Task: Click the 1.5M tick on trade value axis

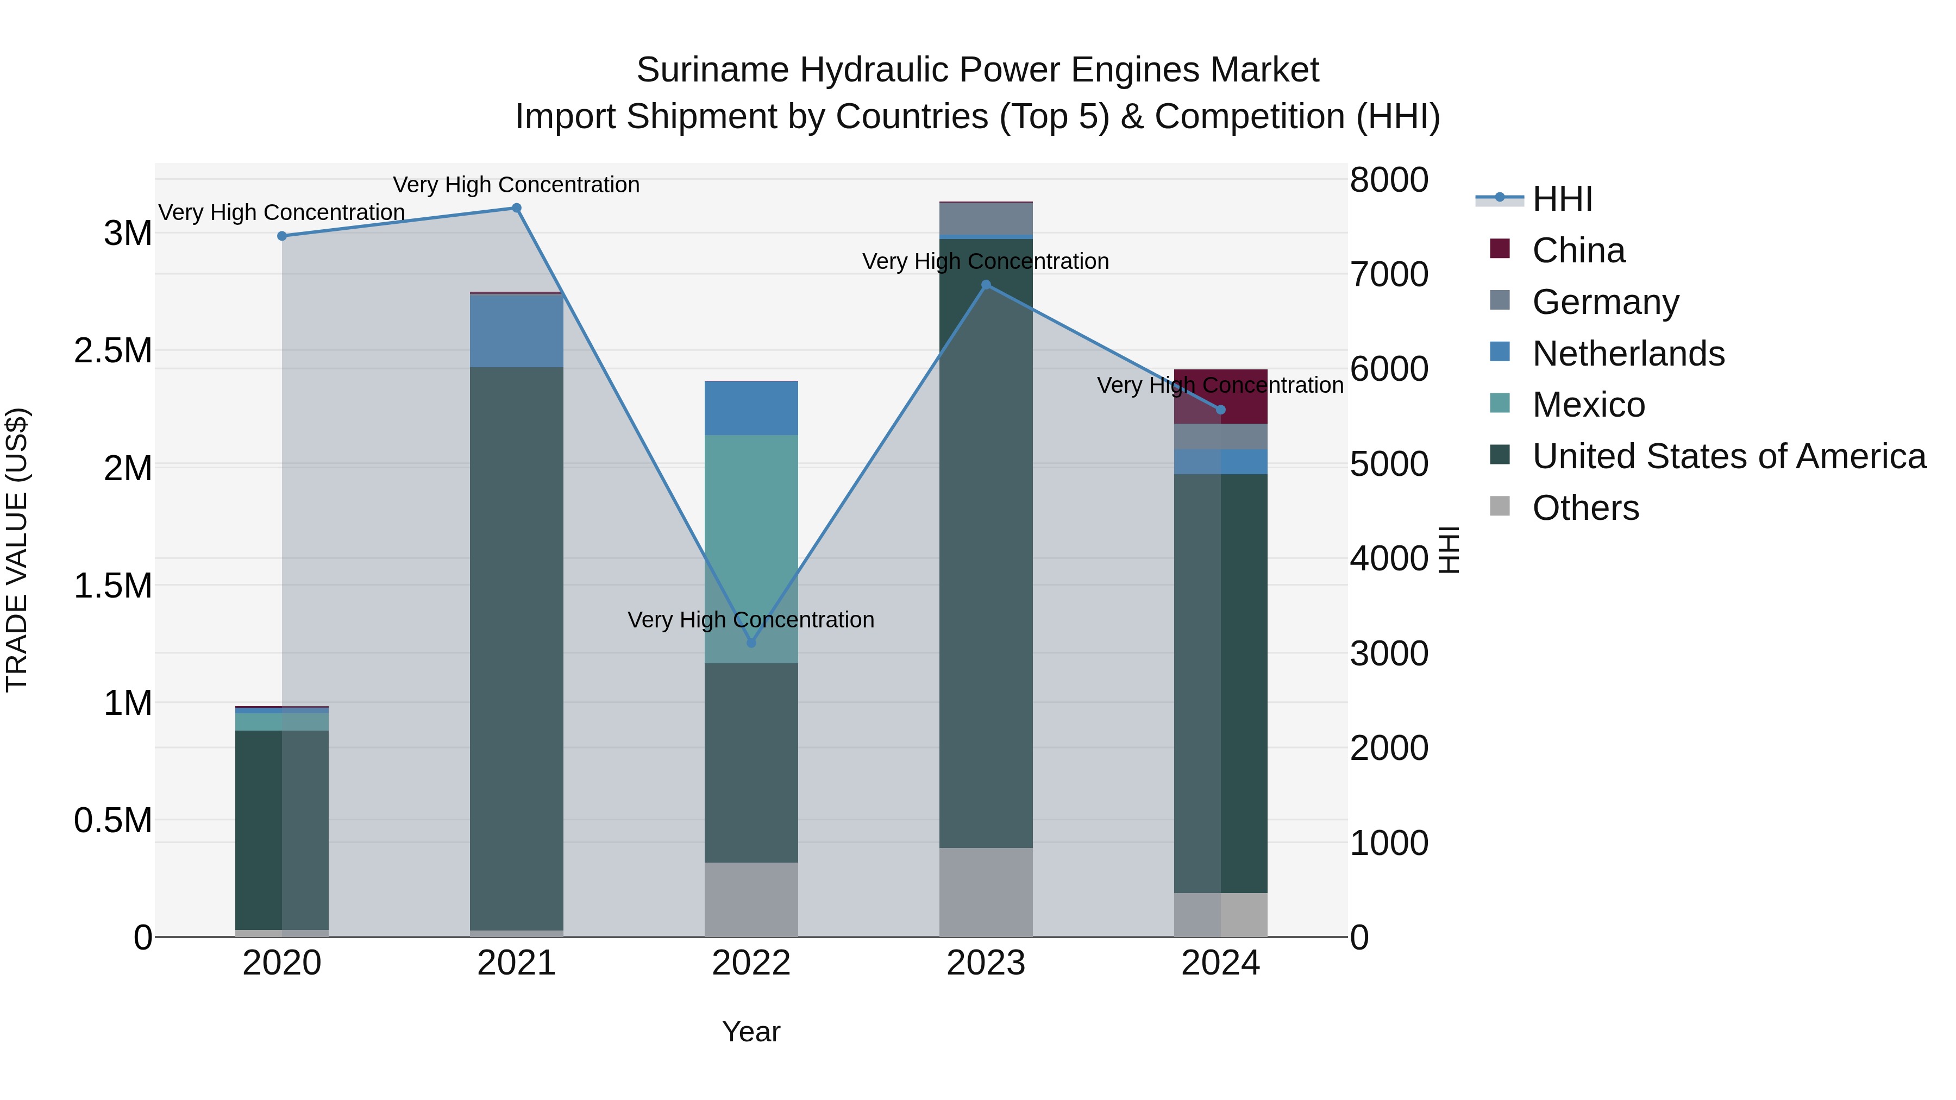Action: [113, 586]
